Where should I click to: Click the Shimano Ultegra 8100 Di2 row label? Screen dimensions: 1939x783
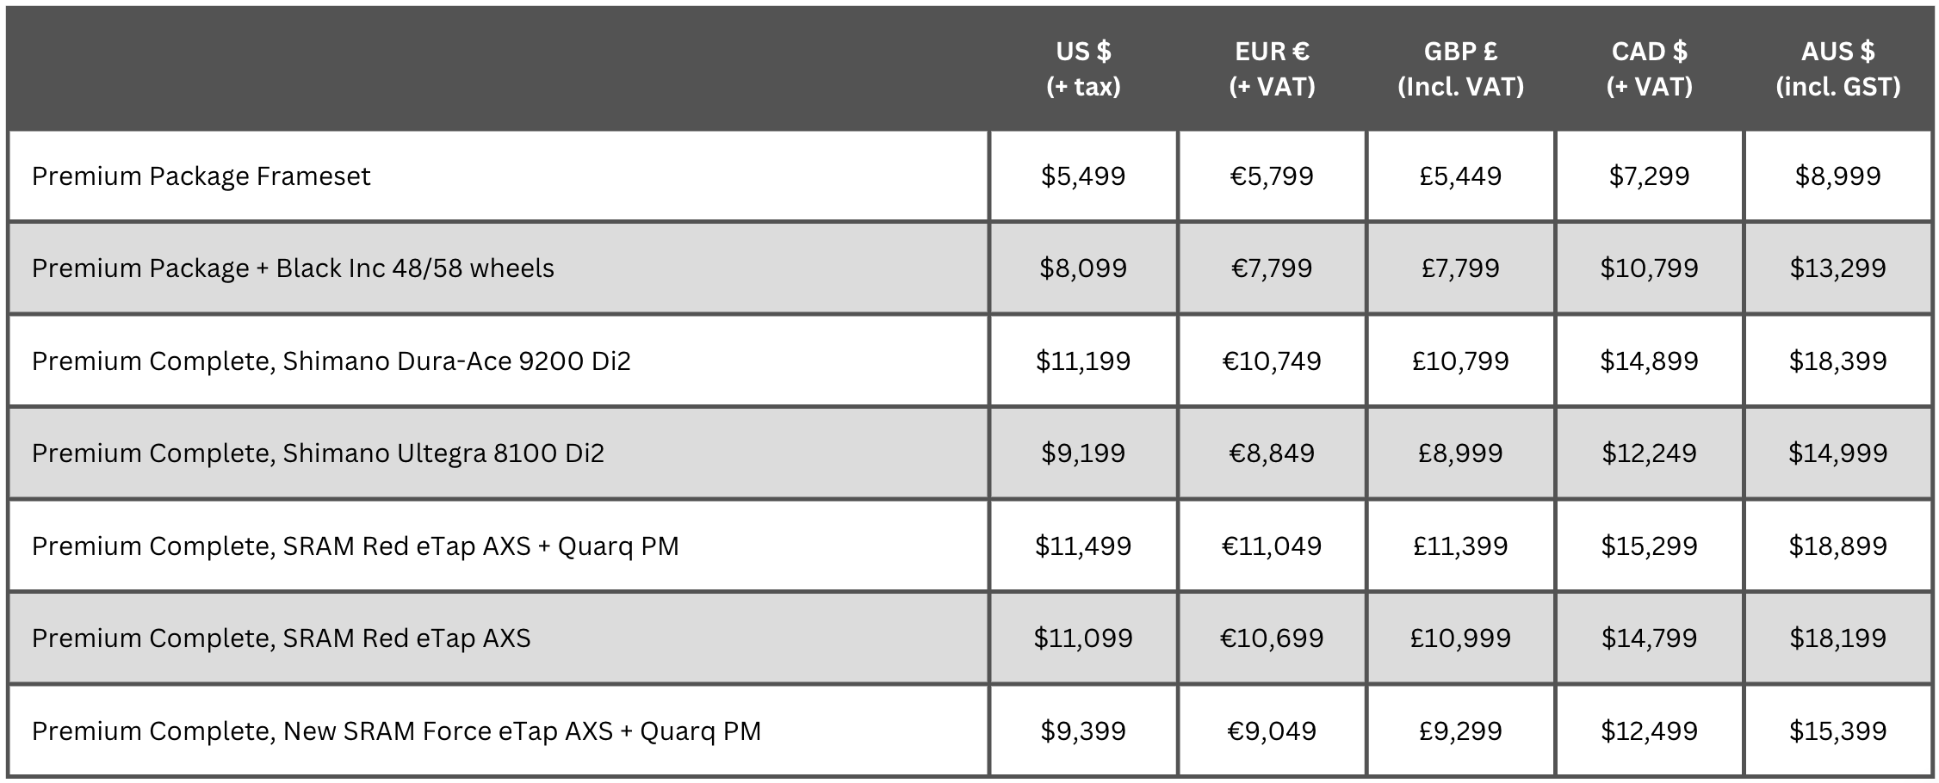[318, 453]
